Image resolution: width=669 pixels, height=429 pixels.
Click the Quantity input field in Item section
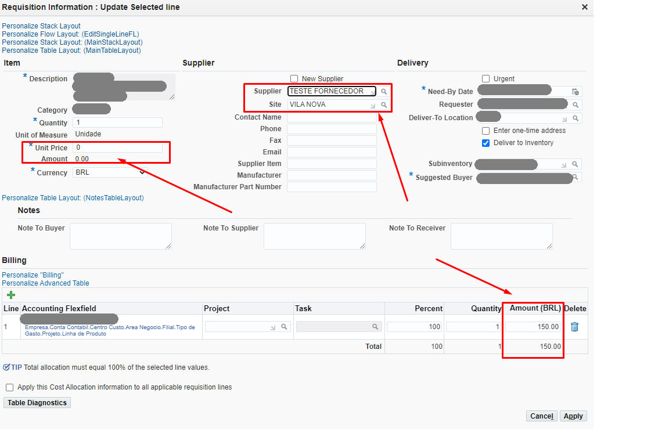coord(117,122)
